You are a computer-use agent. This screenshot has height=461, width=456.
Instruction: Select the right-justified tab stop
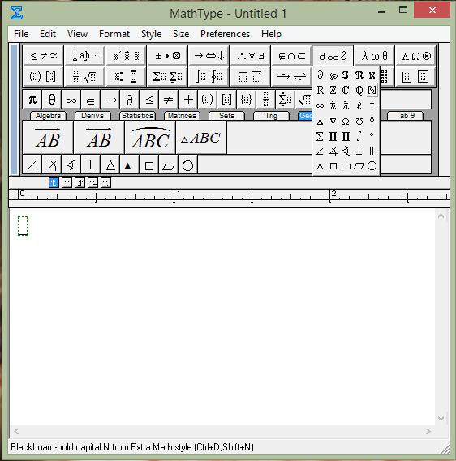click(x=80, y=183)
